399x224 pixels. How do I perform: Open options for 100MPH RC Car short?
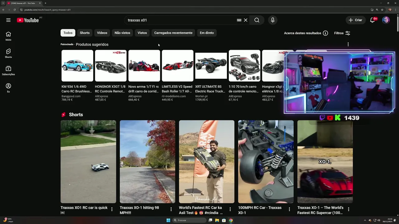click(x=289, y=209)
